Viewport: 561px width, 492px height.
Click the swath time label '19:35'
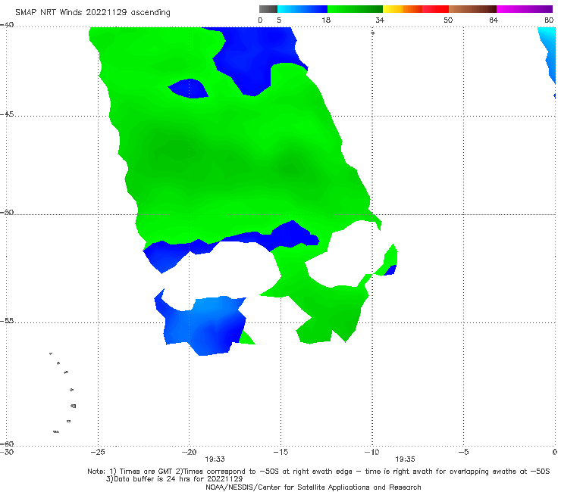[x=405, y=459]
